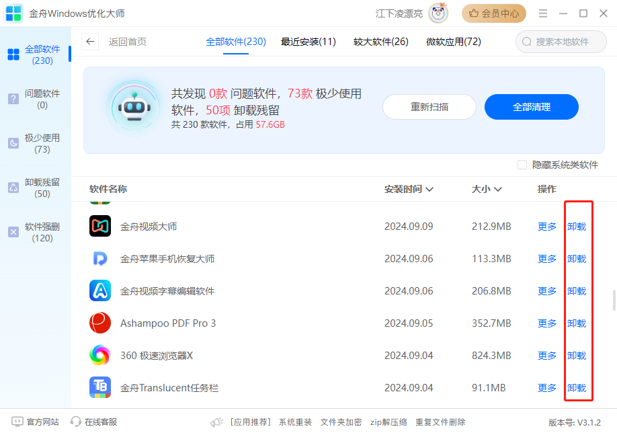Click 卸载 for 金舟Translucent任务栏

coord(577,388)
